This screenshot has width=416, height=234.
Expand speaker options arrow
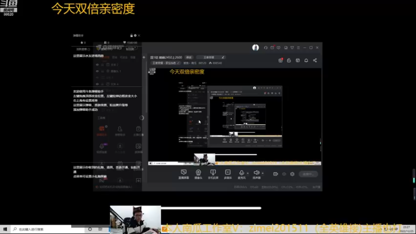(x=263, y=173)
